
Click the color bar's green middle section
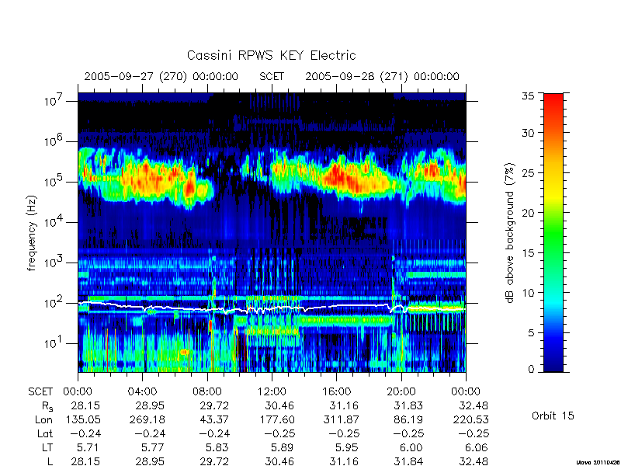[x=553, y=234]
